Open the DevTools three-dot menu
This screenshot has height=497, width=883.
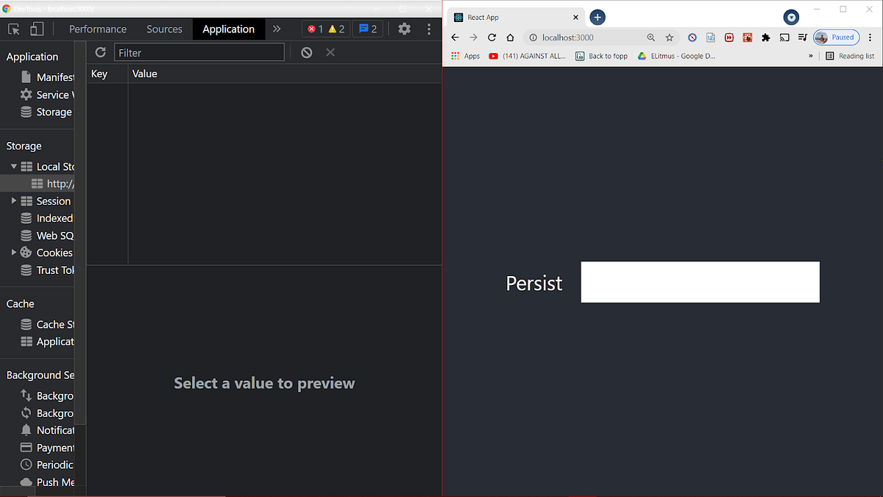point(429,29)
